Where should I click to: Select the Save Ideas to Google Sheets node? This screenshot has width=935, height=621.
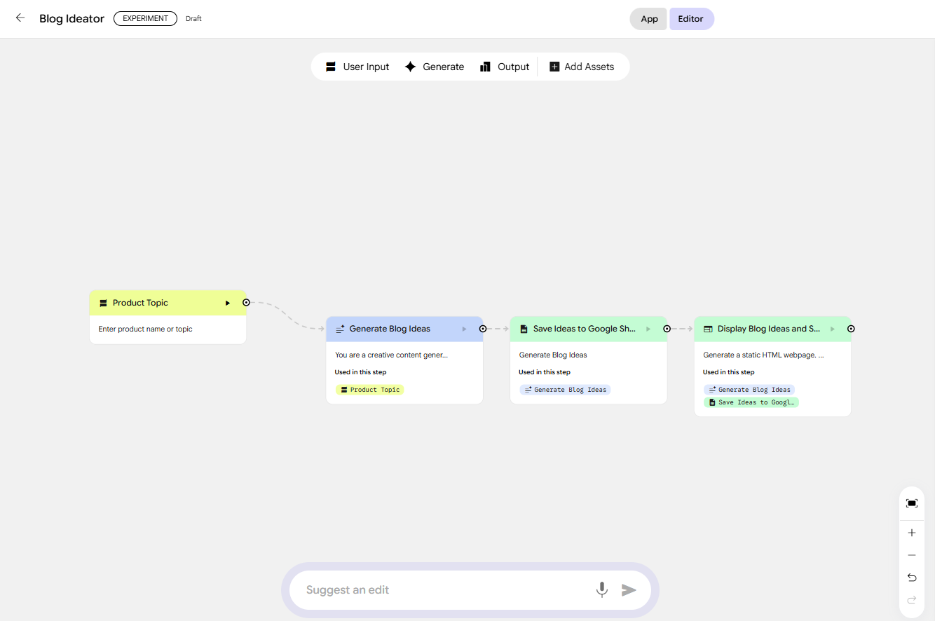(583, 329)
